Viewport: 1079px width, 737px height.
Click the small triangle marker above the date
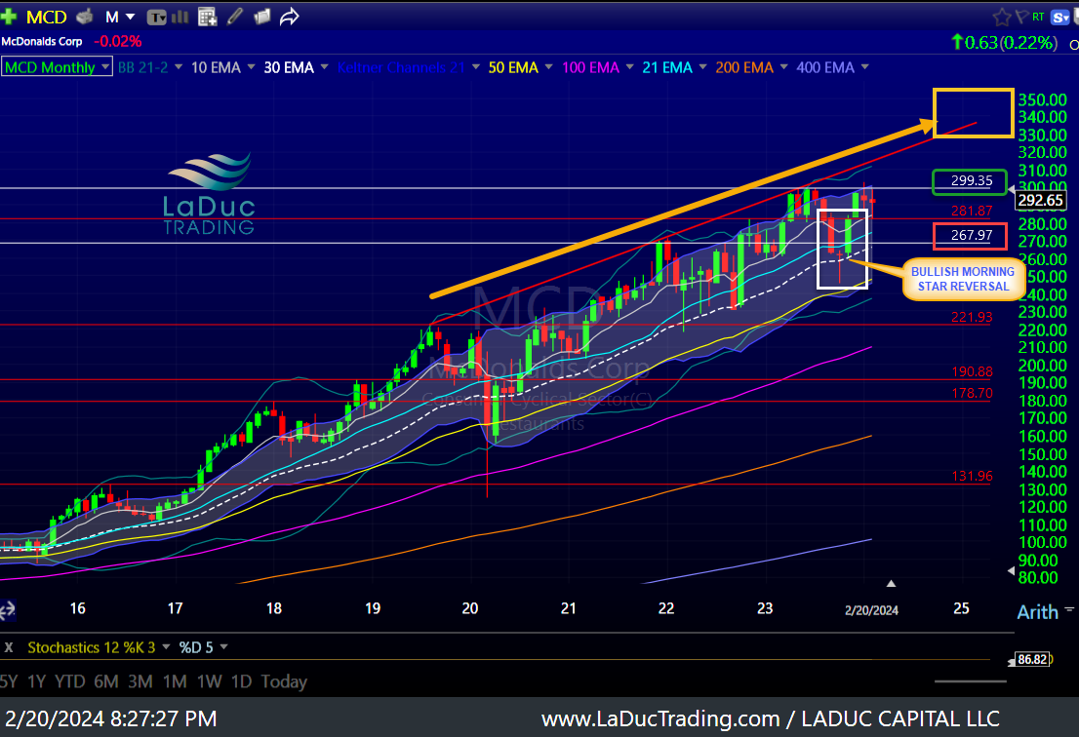point(891,584)
